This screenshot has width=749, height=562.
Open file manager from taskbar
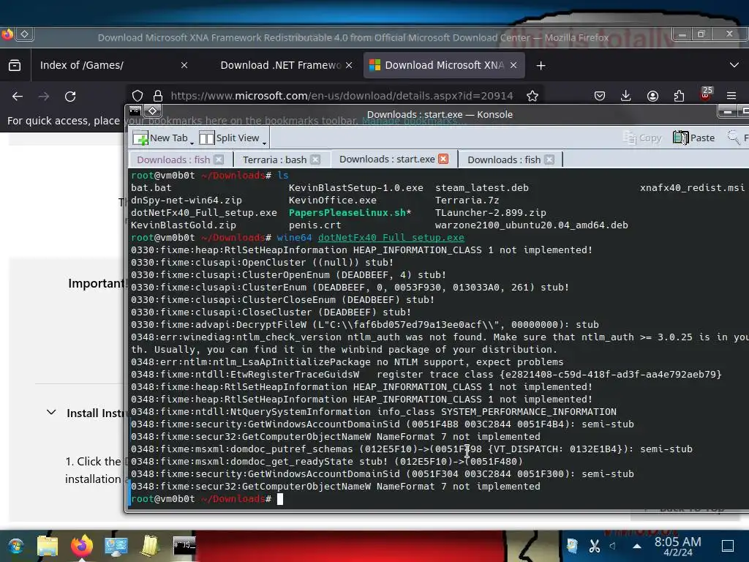click(x=48, y=546)
